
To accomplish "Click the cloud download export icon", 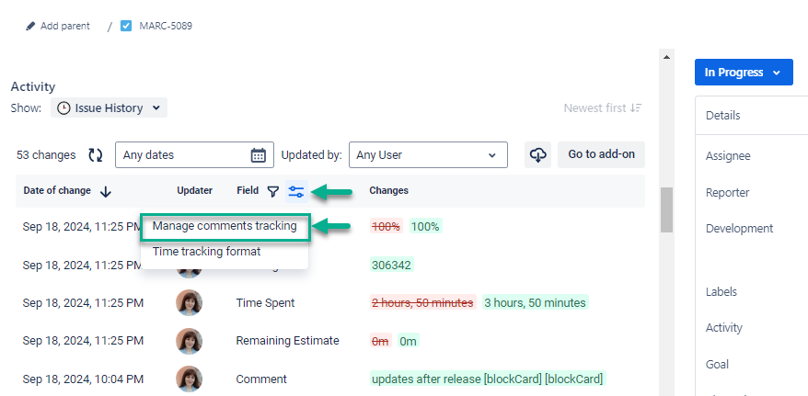I will point(538,154).
